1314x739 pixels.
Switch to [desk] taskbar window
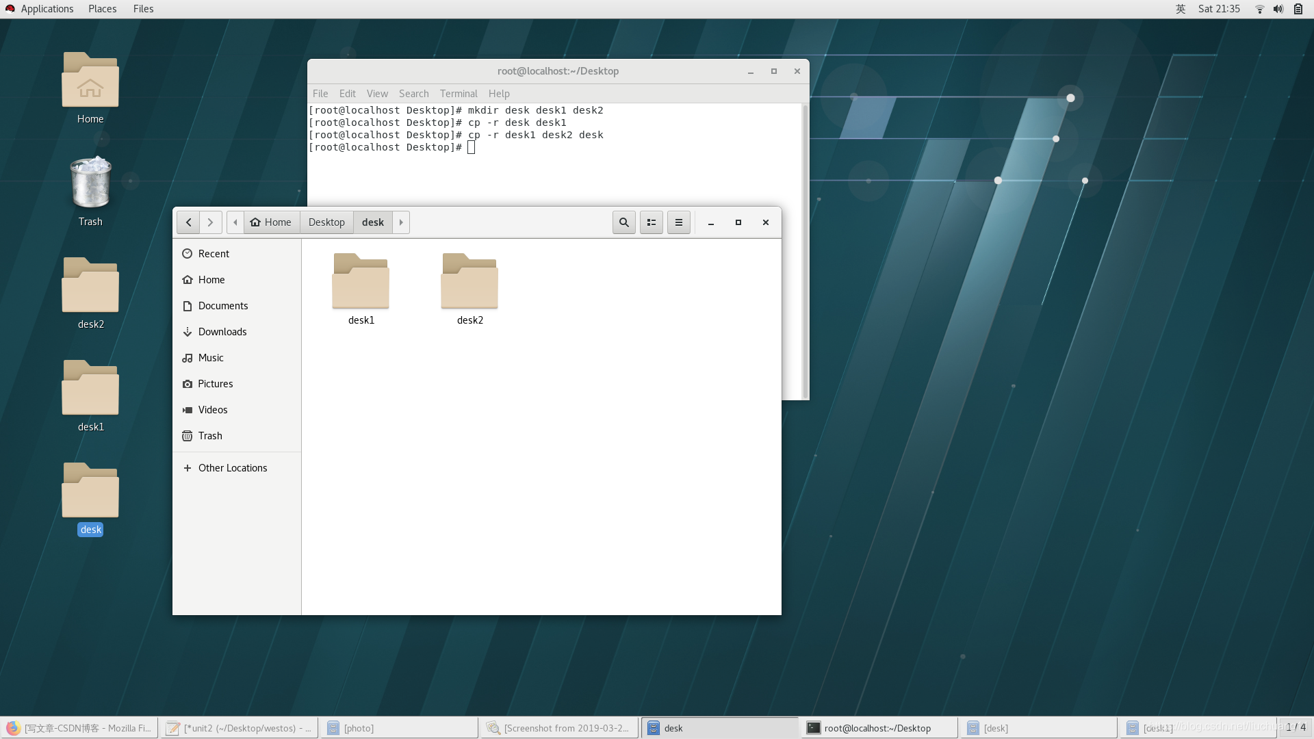tap(1040, 728)
